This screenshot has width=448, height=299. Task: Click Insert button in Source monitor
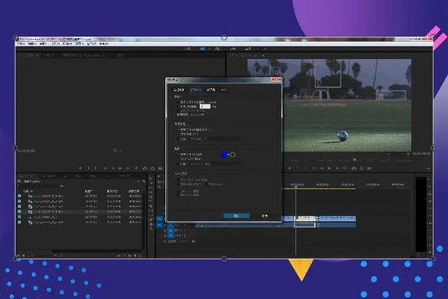point(144,168)
